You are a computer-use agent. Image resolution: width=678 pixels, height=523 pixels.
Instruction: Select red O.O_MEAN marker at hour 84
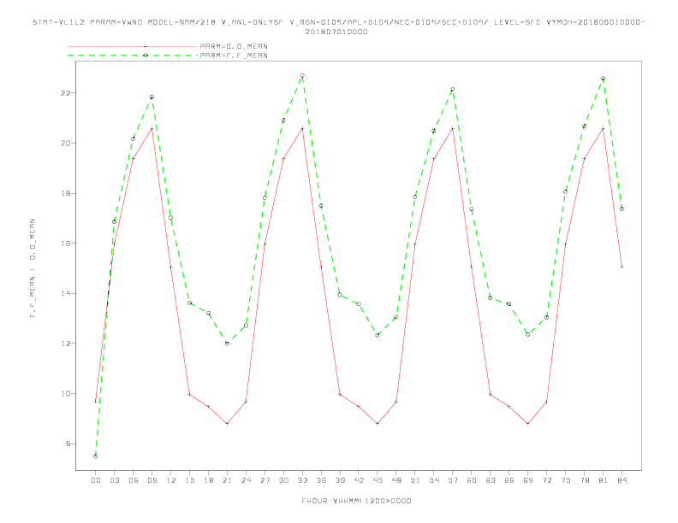621,267
